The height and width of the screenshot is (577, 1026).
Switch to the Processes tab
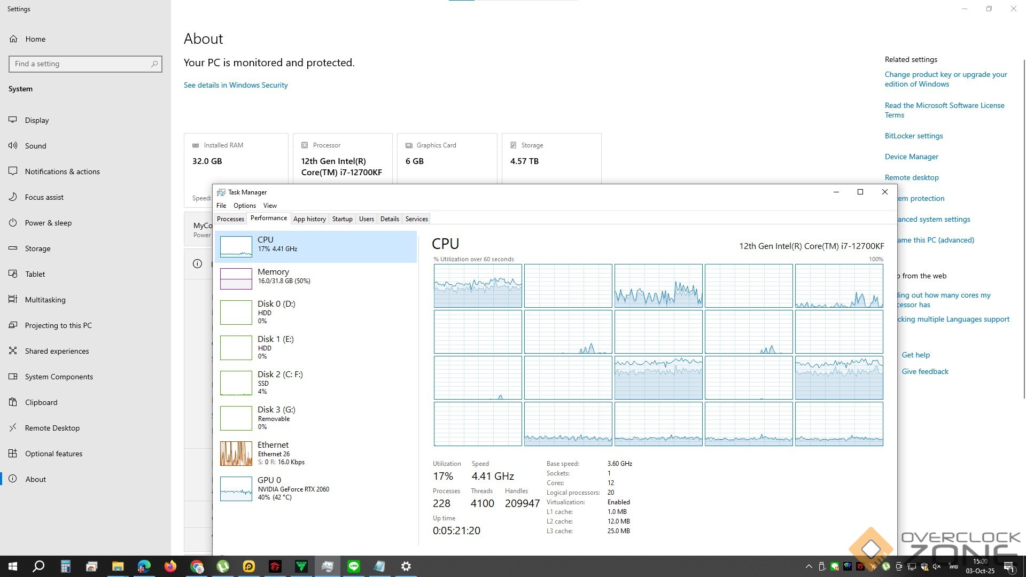(x=230, y=219)
